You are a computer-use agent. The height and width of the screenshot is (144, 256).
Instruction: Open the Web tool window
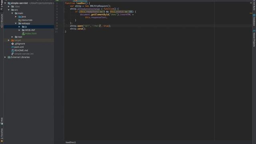(2, 121)
